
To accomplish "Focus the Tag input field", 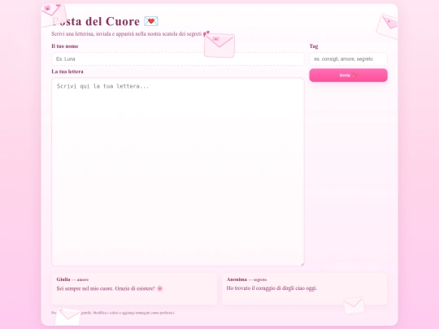I will [x=348, y=58].
